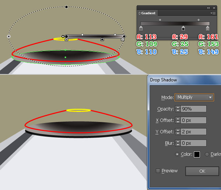The width and height of the screenshot is (221, 190).
Task: Click the X Offset field
Action: [x=193, y=120]
